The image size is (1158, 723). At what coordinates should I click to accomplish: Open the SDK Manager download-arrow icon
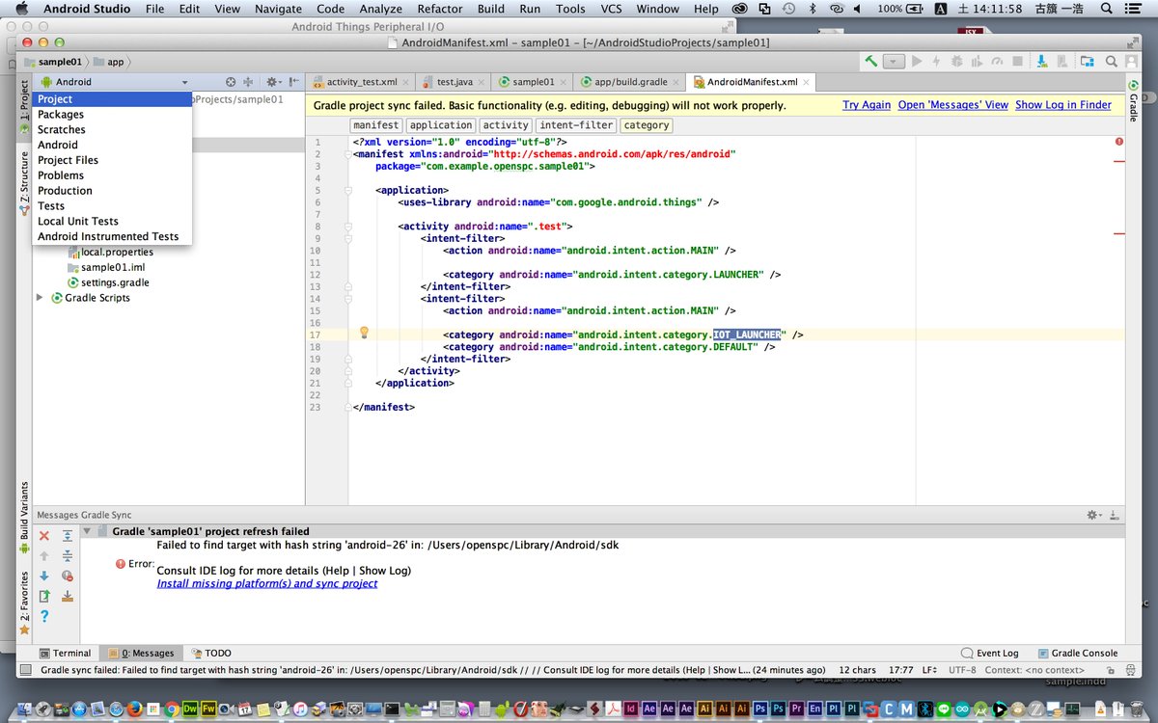pos(1041,61)
